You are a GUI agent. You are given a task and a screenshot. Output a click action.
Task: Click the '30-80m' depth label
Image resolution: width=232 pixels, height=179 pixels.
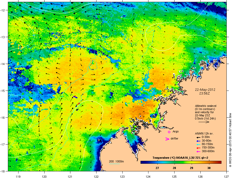(x=206, y=141)
